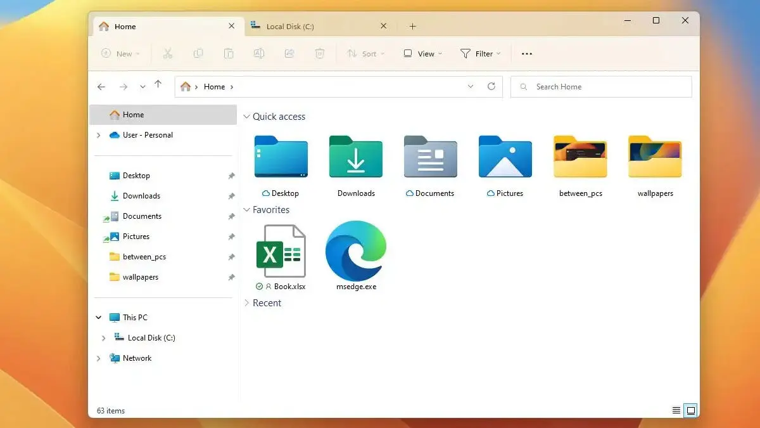This screenshot has width=760, height=428.
Task: Select the Rename icon
Action: (x=259, y=53)
